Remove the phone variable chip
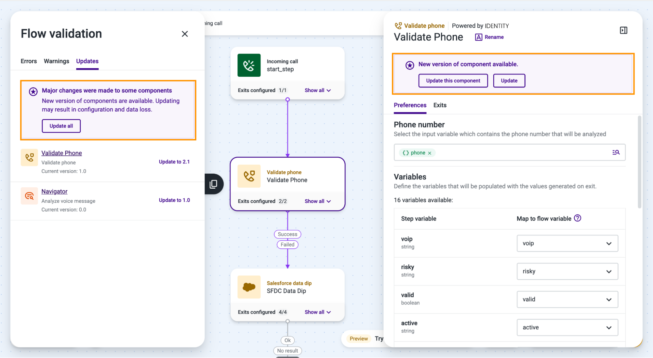This screenshot has width=653, height=358. pos(430,153)
